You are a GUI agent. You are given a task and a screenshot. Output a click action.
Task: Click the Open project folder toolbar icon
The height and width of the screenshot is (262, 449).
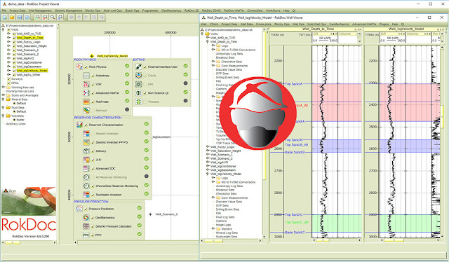pyautogui.click(x=12, y=17)
